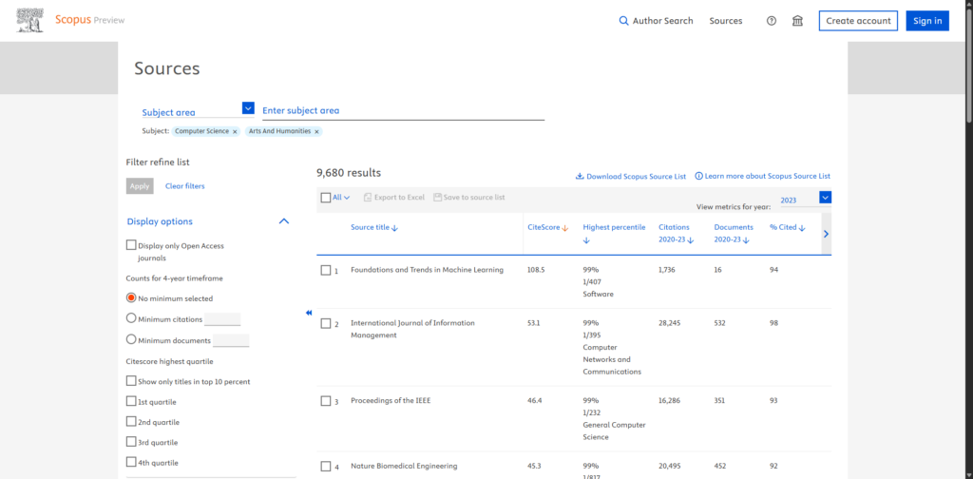
Task: Sort by Citations 2020-23 arrow
Action: click(691, 240)
